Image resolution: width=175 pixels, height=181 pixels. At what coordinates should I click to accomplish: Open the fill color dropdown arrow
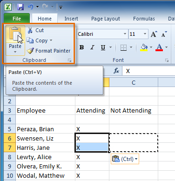click(151, 47)
